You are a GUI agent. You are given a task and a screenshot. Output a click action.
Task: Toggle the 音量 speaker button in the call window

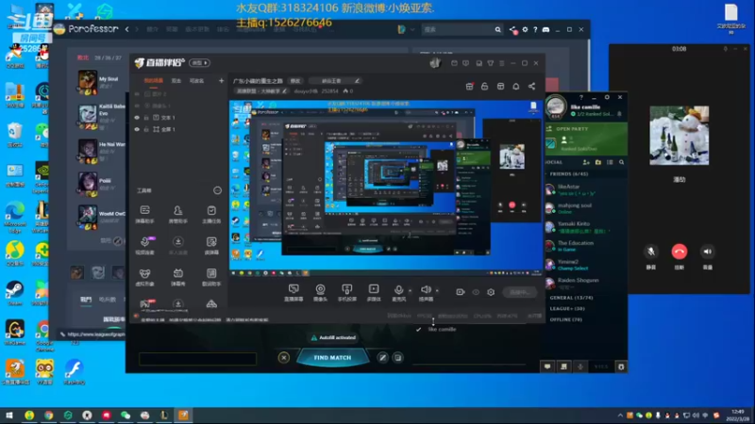pyautogui.click(x=707, y=252)
